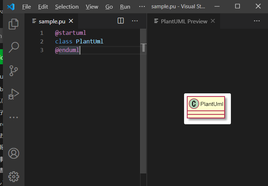
Task: Click line number 1 in the gutter
Action: pos(42,33)
